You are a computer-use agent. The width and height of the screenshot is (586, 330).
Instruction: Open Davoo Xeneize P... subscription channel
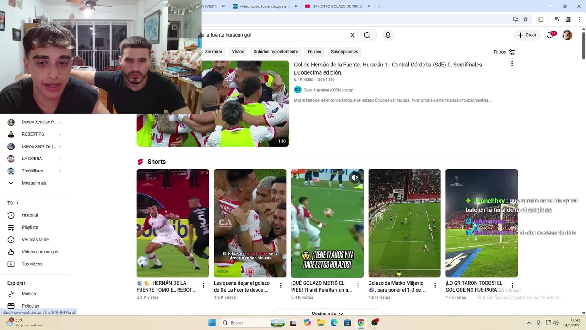35,122
